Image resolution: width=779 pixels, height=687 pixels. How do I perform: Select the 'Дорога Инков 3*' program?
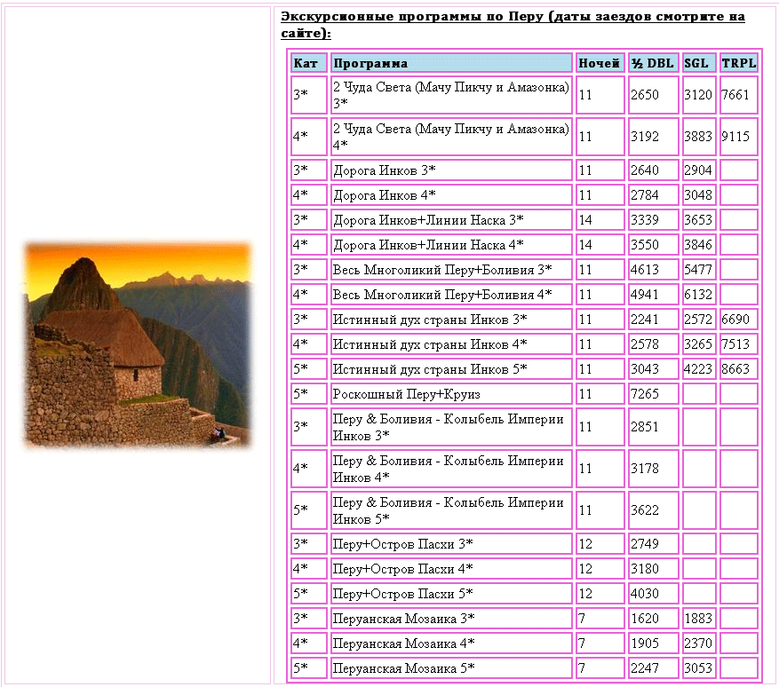[385, 170]
